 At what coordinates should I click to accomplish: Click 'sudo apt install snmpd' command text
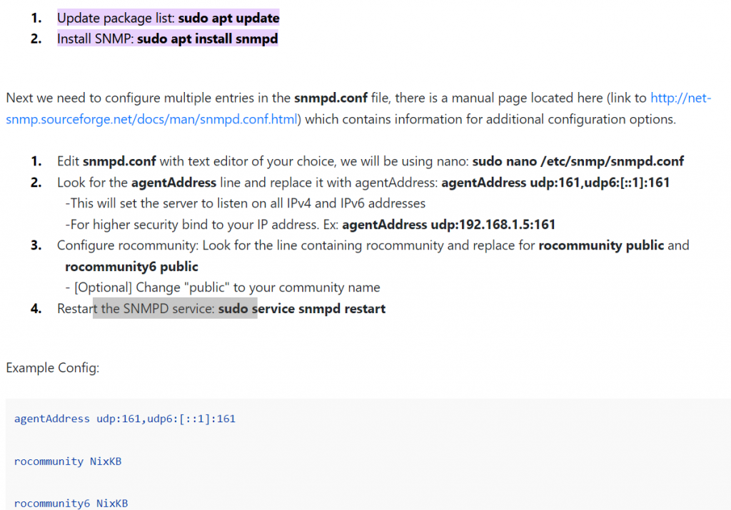coord(208,39)
